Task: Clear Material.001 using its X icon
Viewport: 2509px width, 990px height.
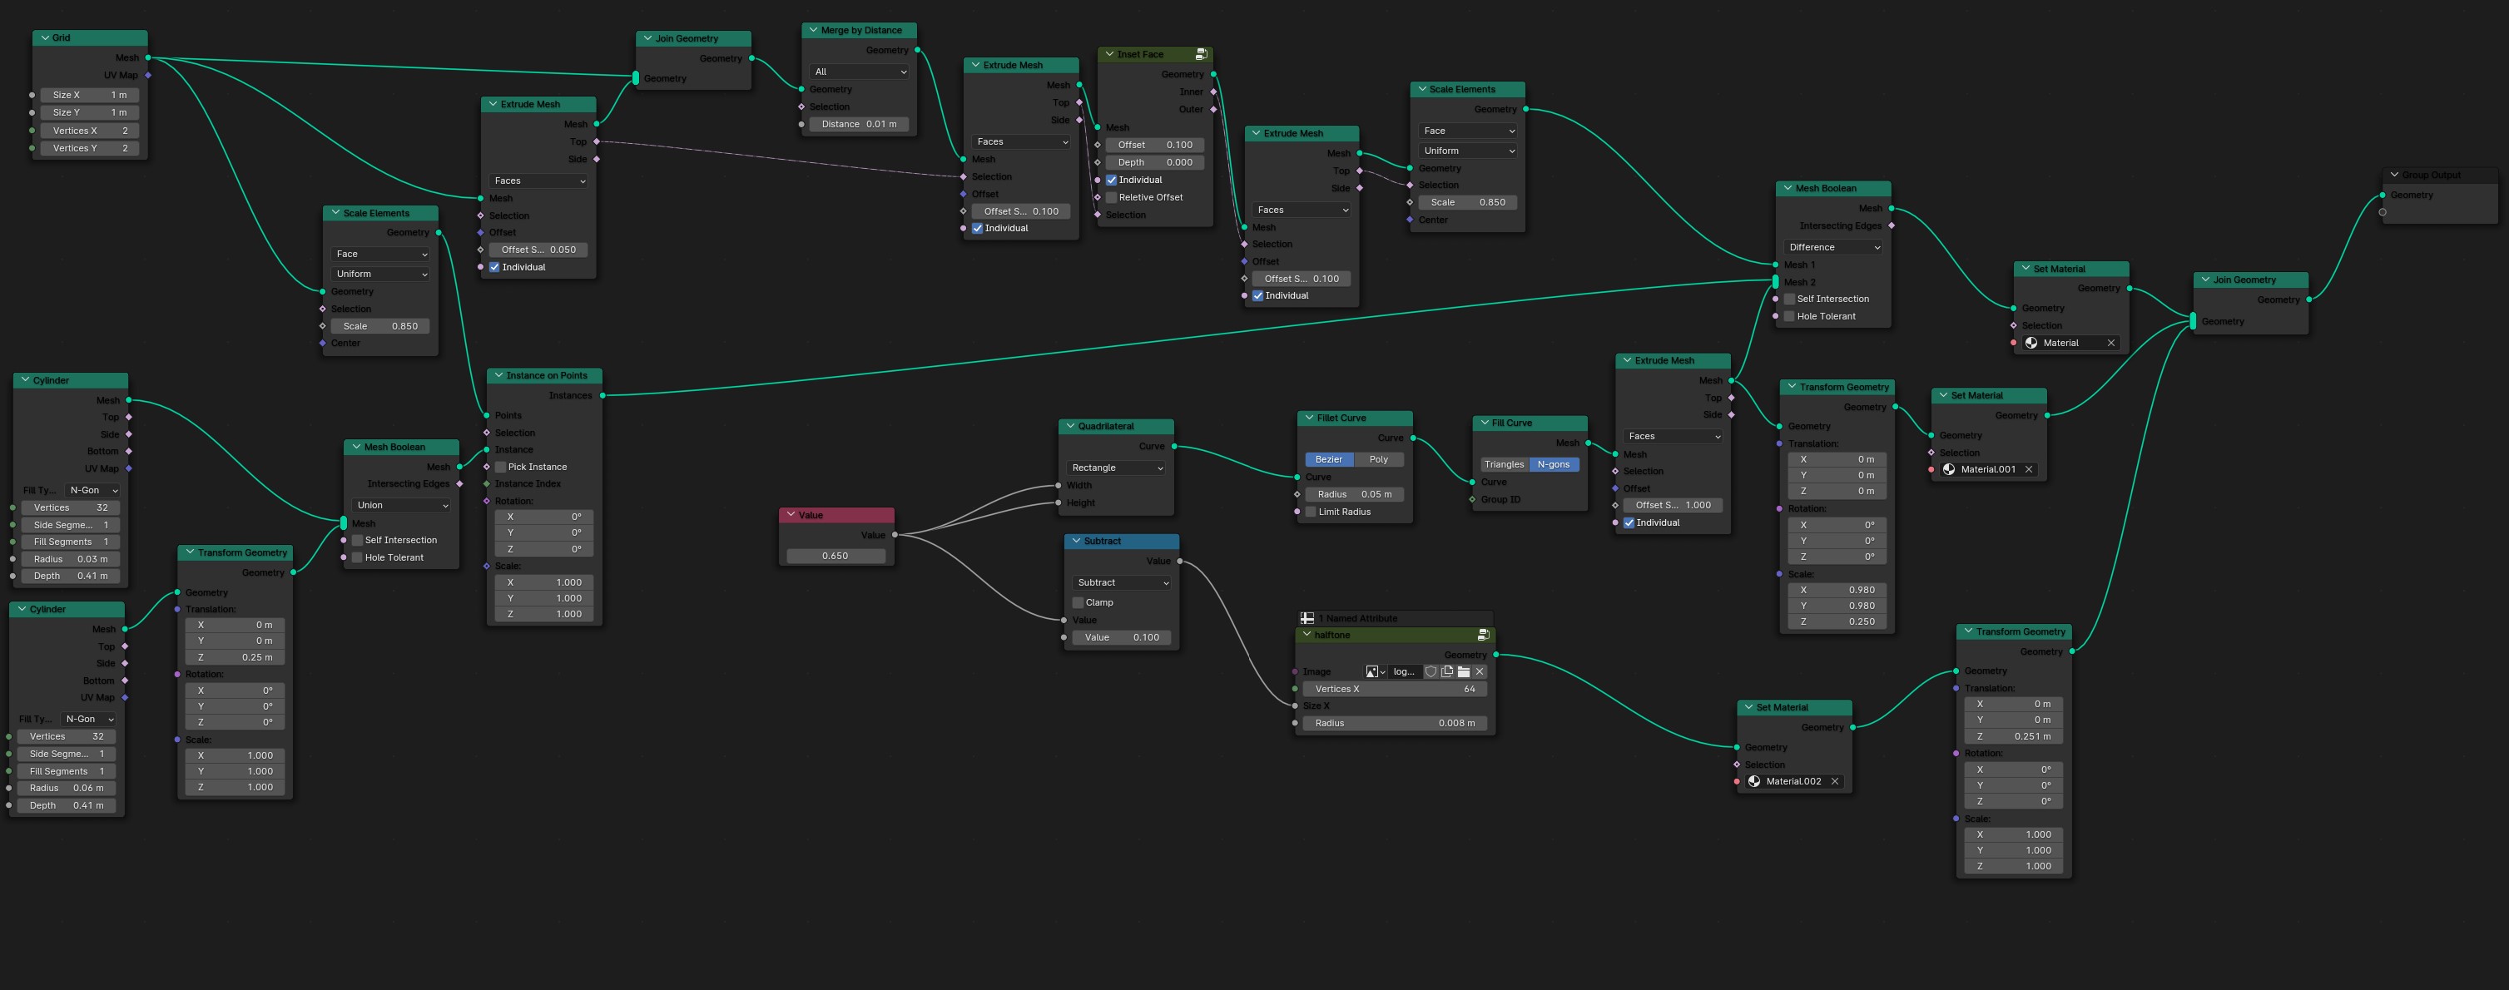Action: click(2029, 469)
